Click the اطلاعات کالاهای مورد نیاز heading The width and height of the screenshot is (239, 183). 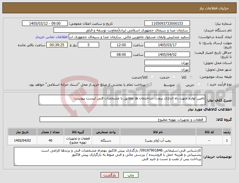(210, 109)
